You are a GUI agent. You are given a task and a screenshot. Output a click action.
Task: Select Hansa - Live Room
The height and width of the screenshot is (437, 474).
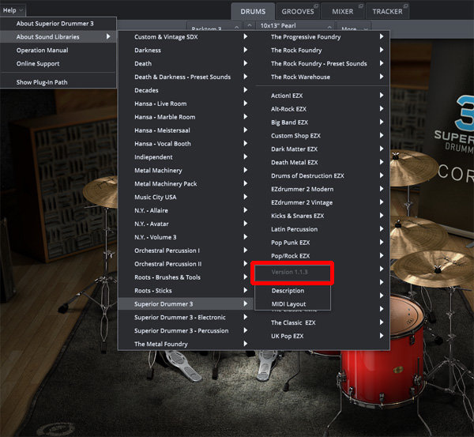185,104
